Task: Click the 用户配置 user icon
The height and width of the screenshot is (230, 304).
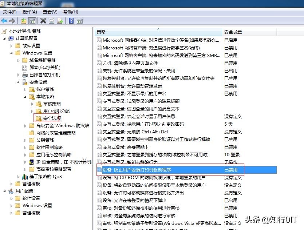Action: pos(11,191)
